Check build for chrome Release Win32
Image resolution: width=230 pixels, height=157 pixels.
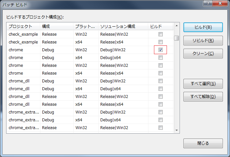[x=160, y=66]
